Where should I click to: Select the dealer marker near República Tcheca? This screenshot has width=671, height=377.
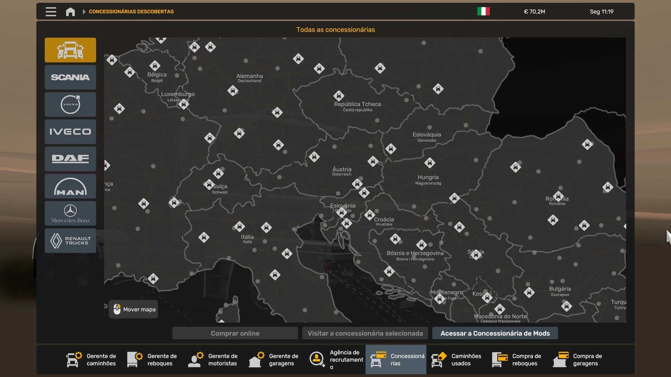[x=338, y=95]
